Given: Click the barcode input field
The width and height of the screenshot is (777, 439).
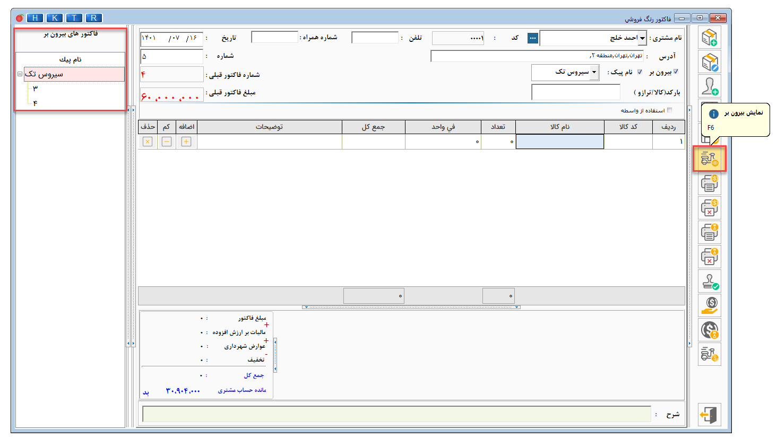Looking at the screenshot, I should click(575, 92).
